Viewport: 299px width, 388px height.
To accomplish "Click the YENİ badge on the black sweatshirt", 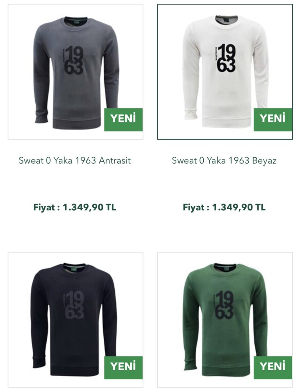I will pos(123,368).
